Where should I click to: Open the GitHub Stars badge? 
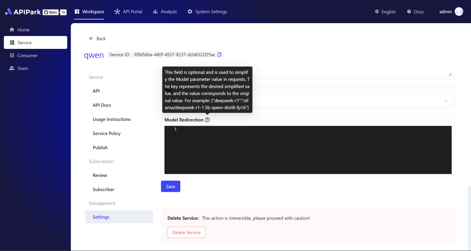54,12
